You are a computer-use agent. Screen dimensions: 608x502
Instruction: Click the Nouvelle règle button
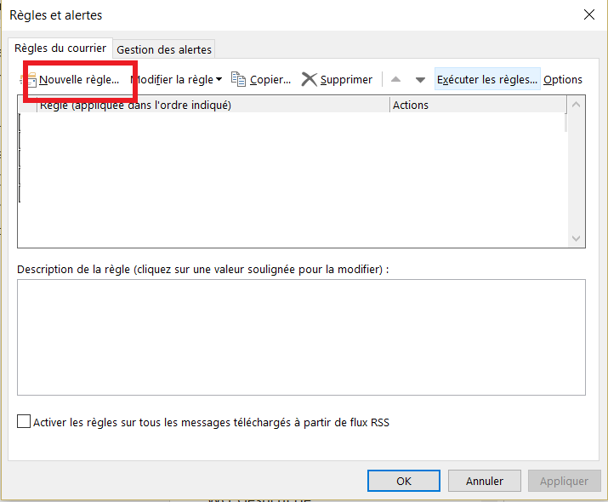[70, 80]
